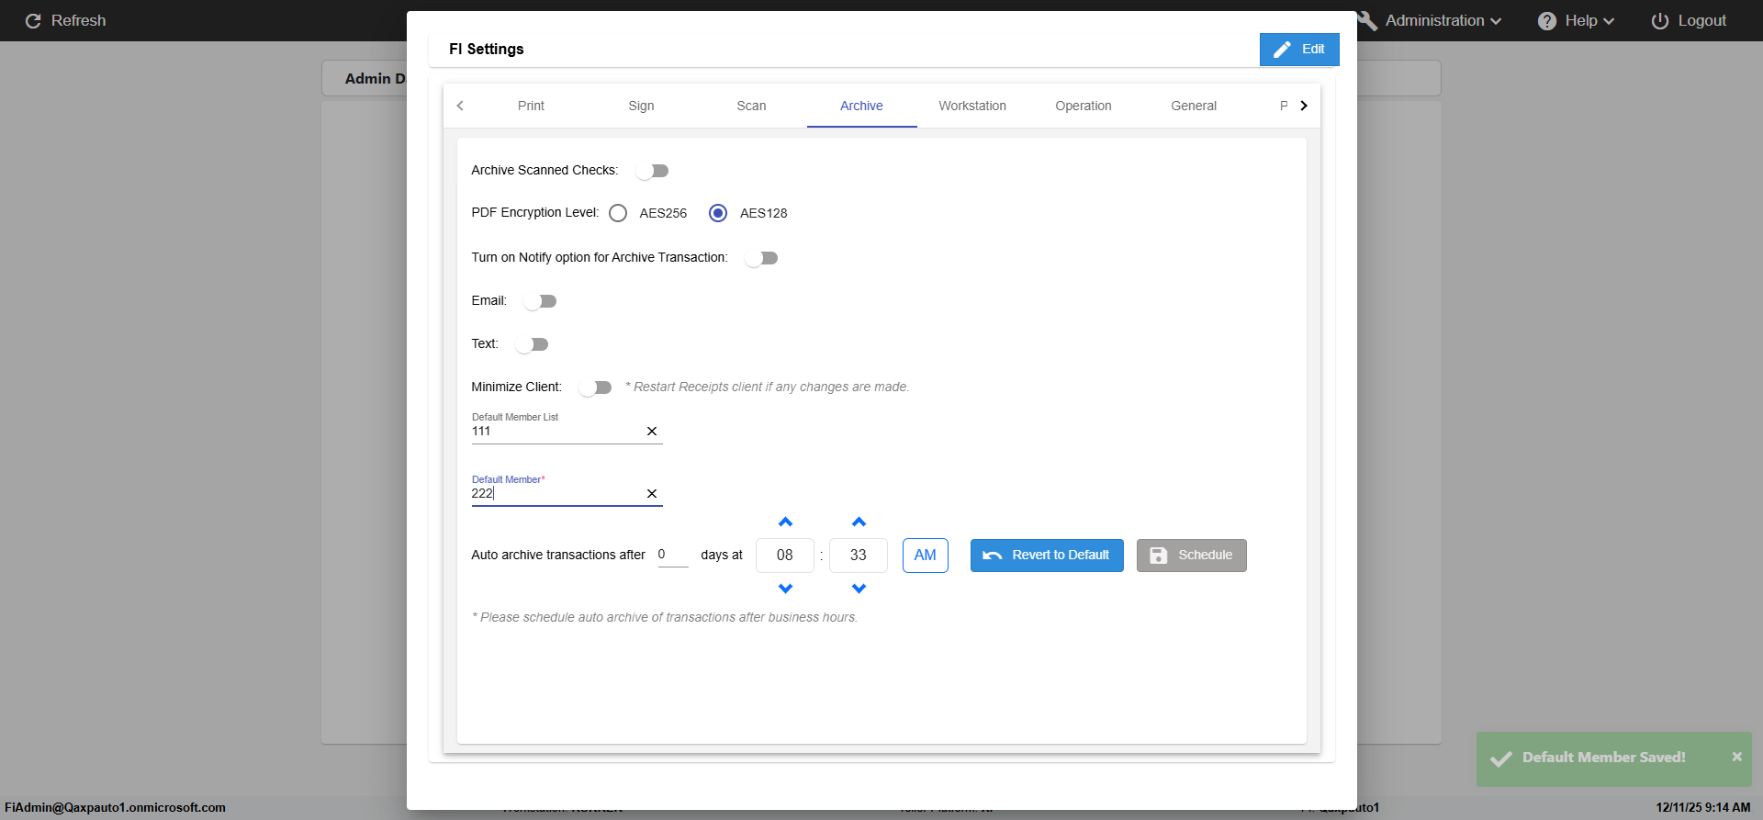Open the Scan tab
The height and width of the screenshot is (820, 1763).
click(751, 106)
